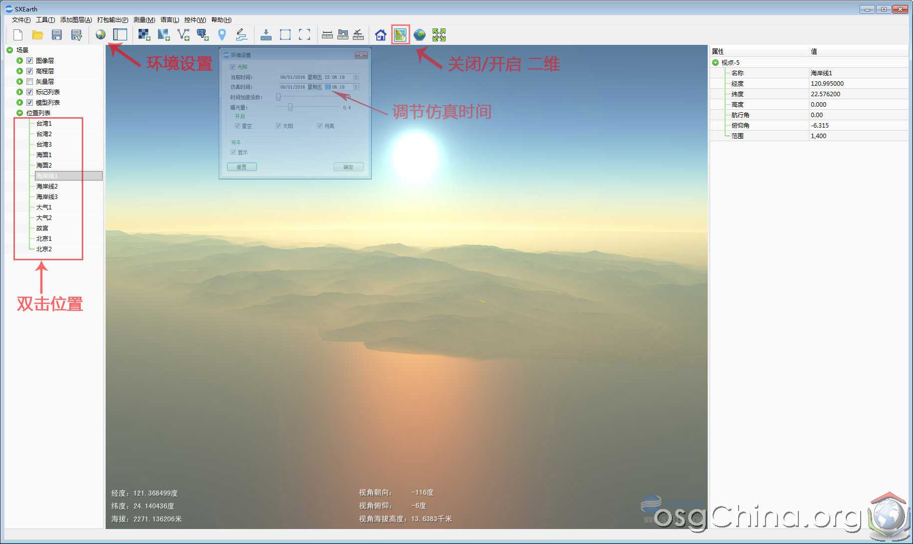Toggle 图像层 checkbox

click(29, 60)
